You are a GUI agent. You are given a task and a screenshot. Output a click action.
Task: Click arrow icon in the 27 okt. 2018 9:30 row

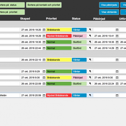click(x=90, y=77)
